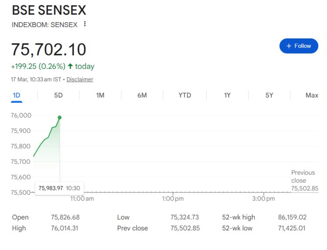Switch to the 5D chart tab
This screenshot has height=250, width=327.
(58, 95)
